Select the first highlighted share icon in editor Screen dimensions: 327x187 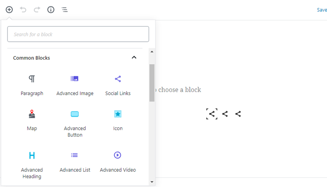click(211, 114)
